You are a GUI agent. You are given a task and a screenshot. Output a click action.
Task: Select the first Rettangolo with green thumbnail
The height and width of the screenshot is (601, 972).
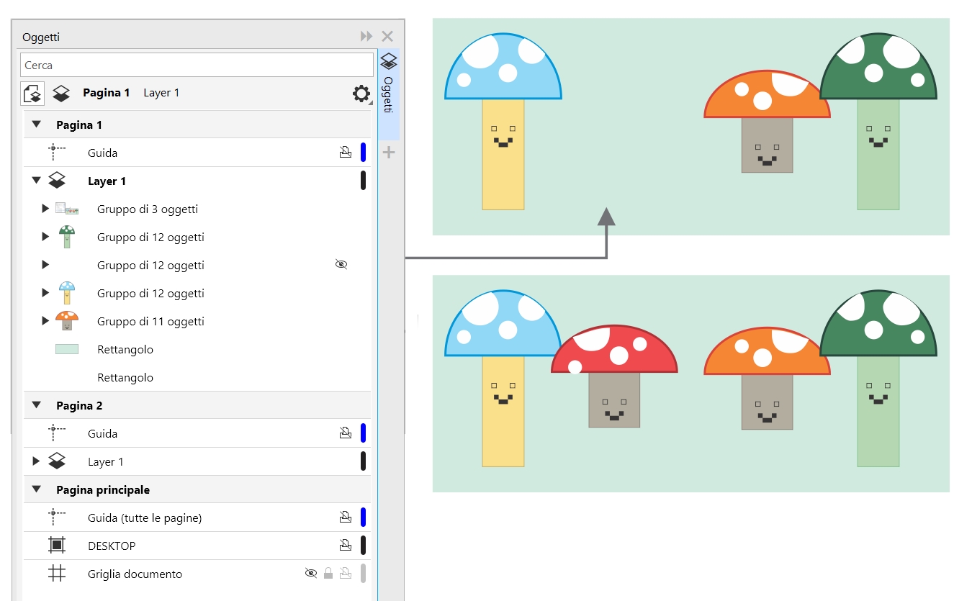125,350
